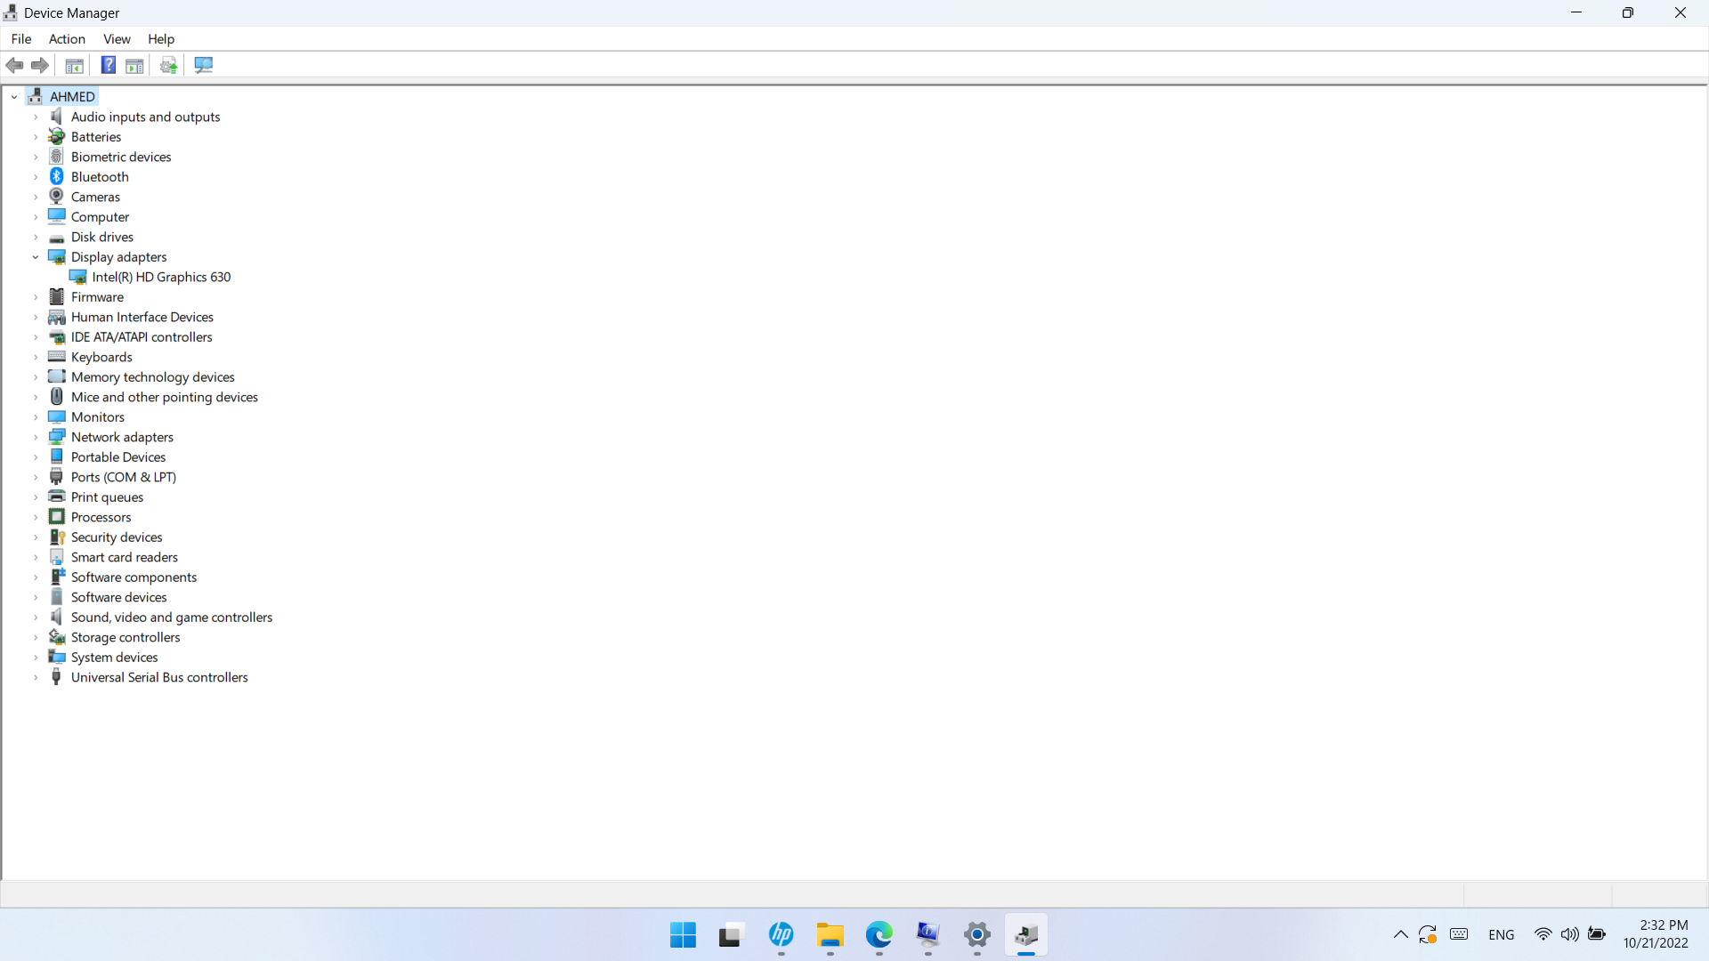Select the Universal Serial Bus controllers item
This screenshot has width=1709, height=961.
pos(159,677)
